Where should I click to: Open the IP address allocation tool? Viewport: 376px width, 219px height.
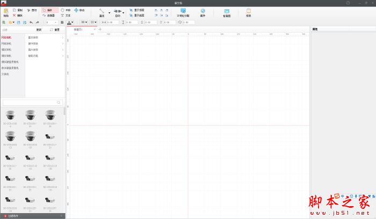[x=183, y=12]
